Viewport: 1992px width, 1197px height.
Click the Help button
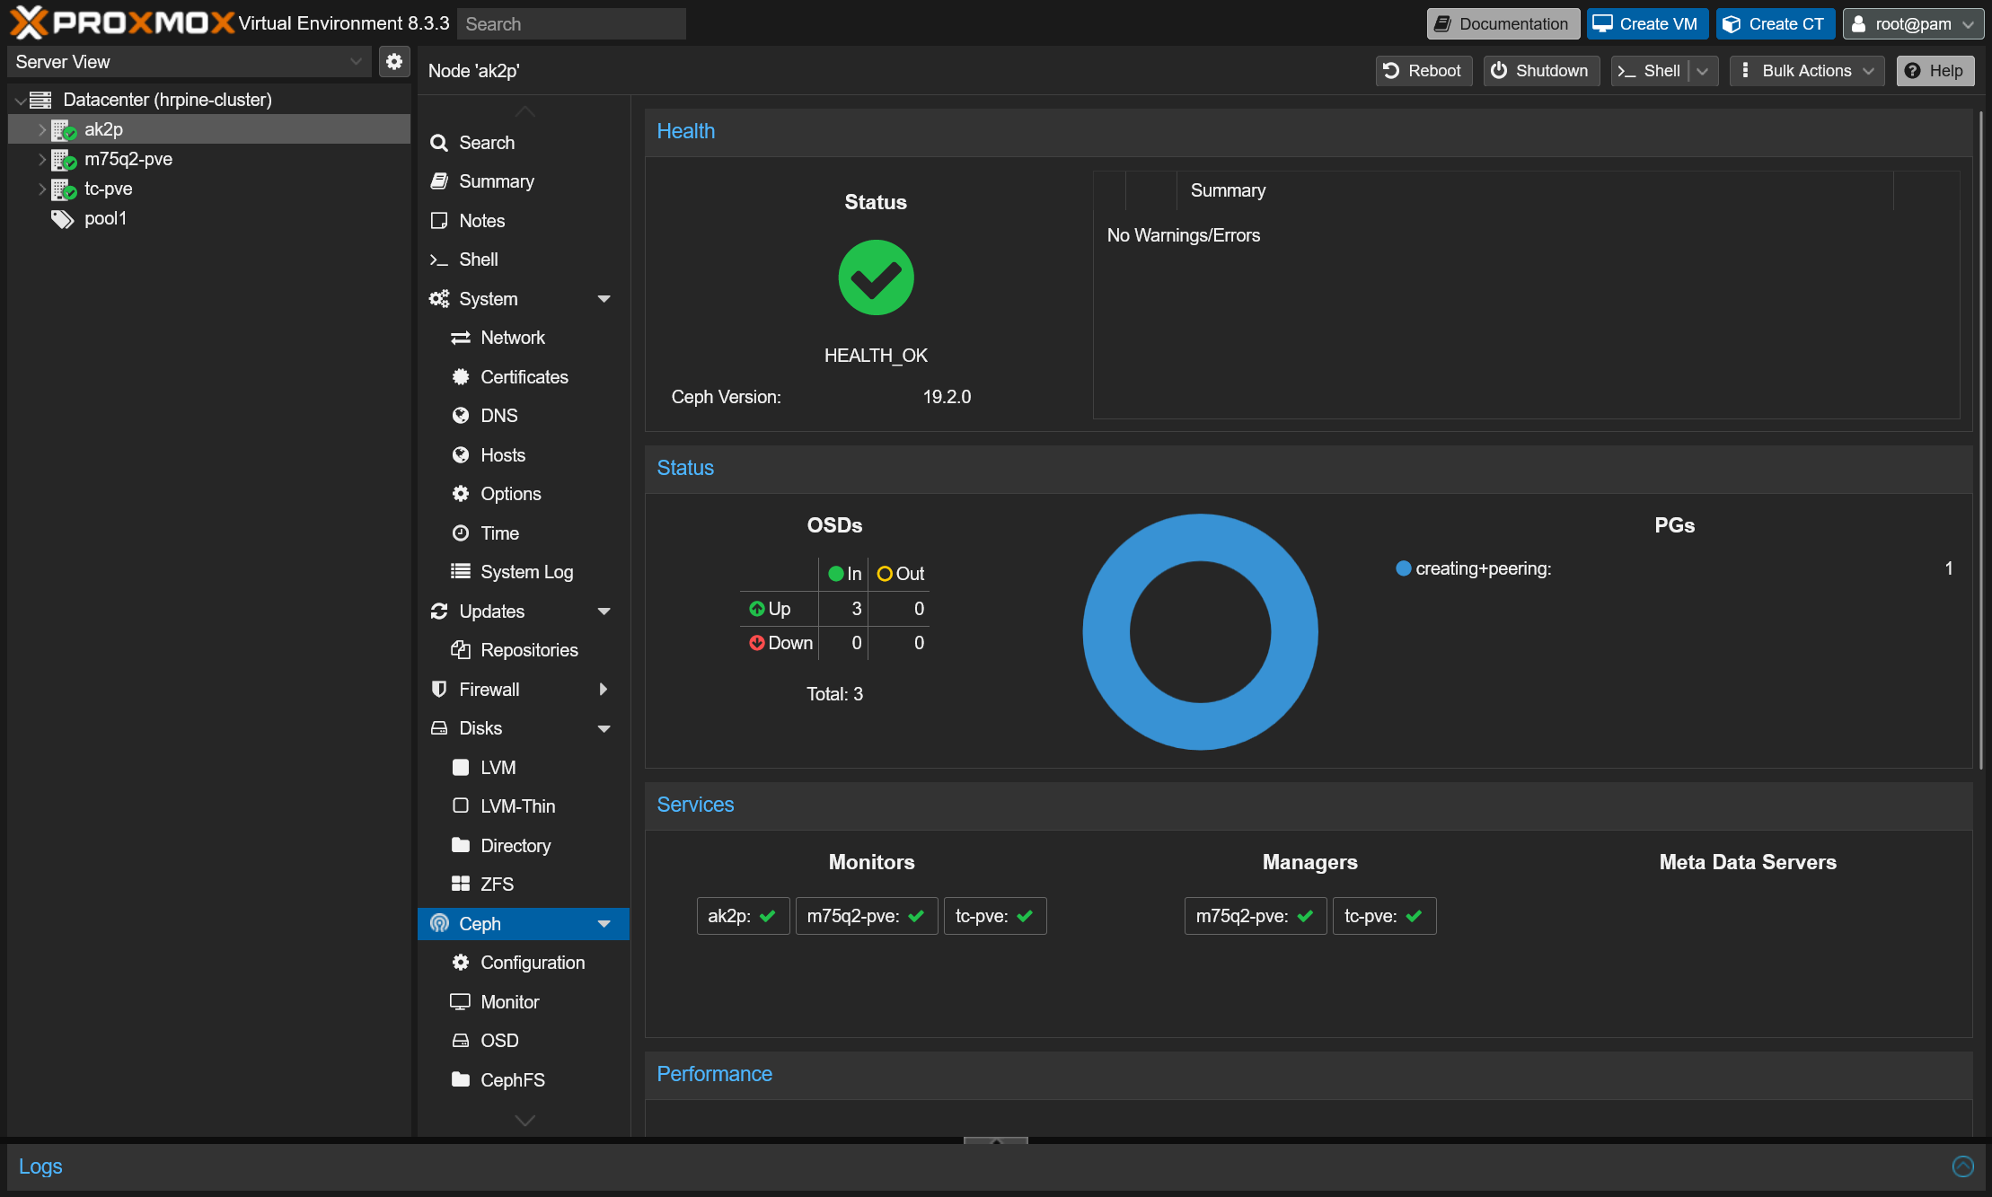1935,71
